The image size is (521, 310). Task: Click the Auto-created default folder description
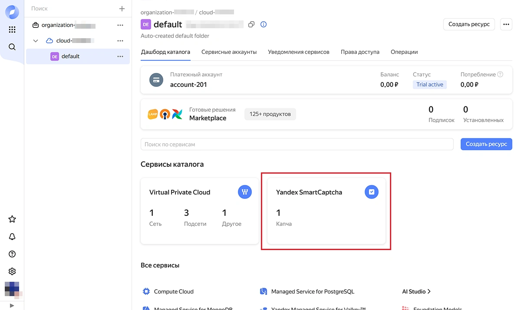coord(175,36)
